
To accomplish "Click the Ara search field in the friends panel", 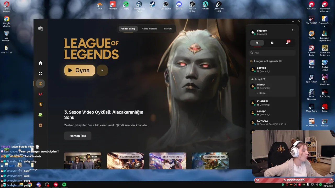I will [x=272, y=53].
